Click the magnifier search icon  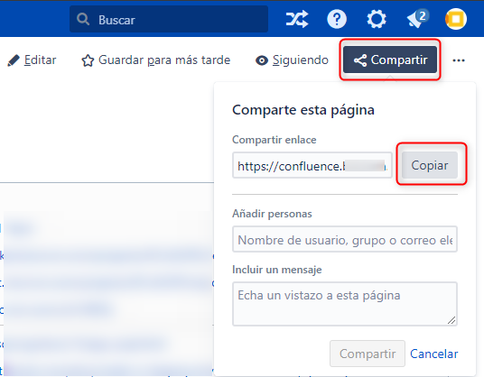pos(83,20)
